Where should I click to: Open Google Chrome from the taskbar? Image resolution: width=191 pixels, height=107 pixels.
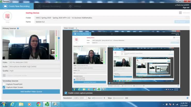(x=38, y=104)
